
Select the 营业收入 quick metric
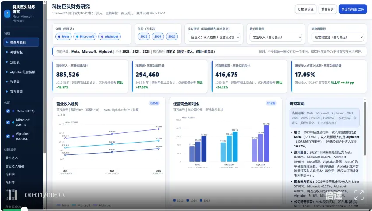click(x=12, y=158)
